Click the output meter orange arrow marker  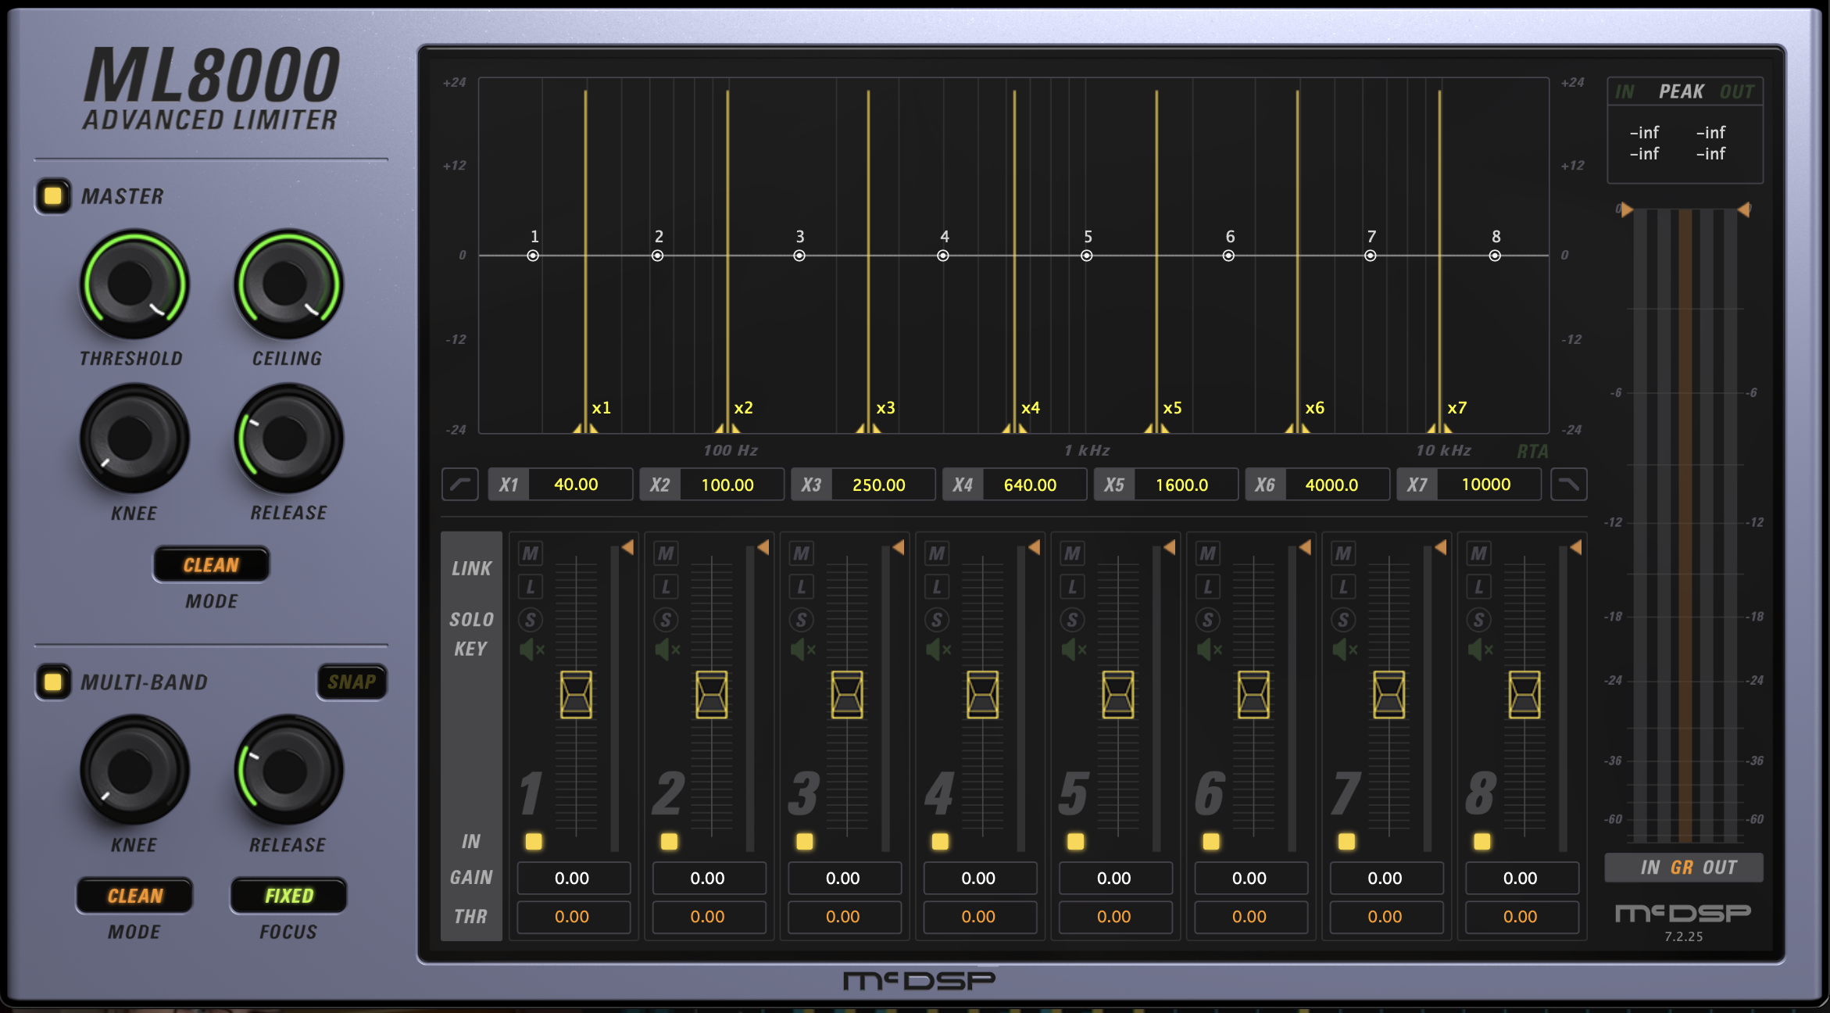pos(1743,209)
